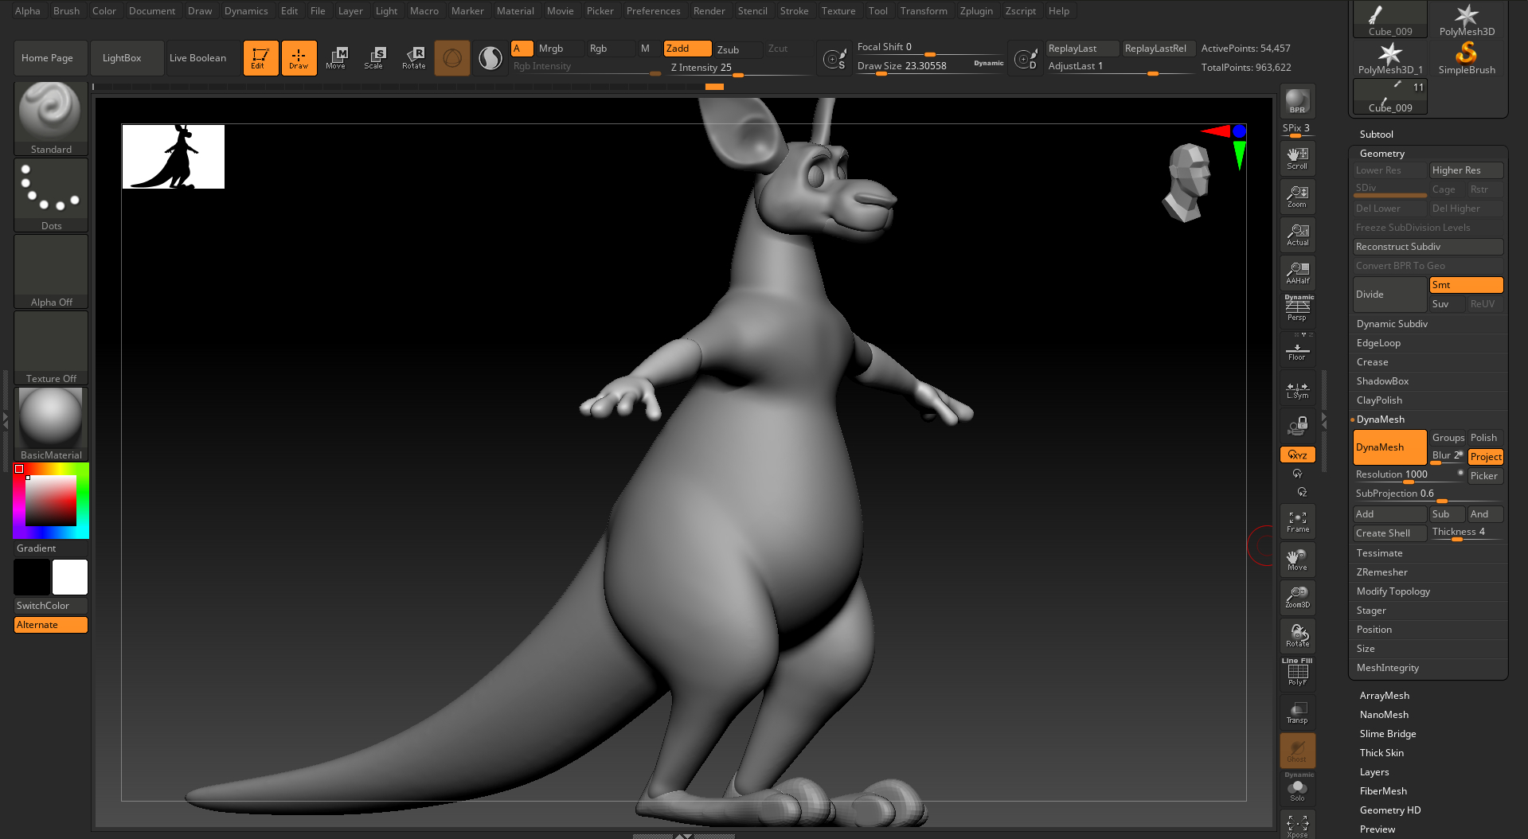Expand the Dynamic Subdiv section
This screenshot has width=1528, height=839.
coord(1392,324)
